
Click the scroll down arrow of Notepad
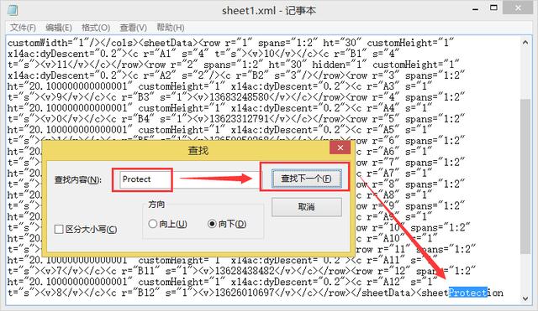(x=525, y=298)
